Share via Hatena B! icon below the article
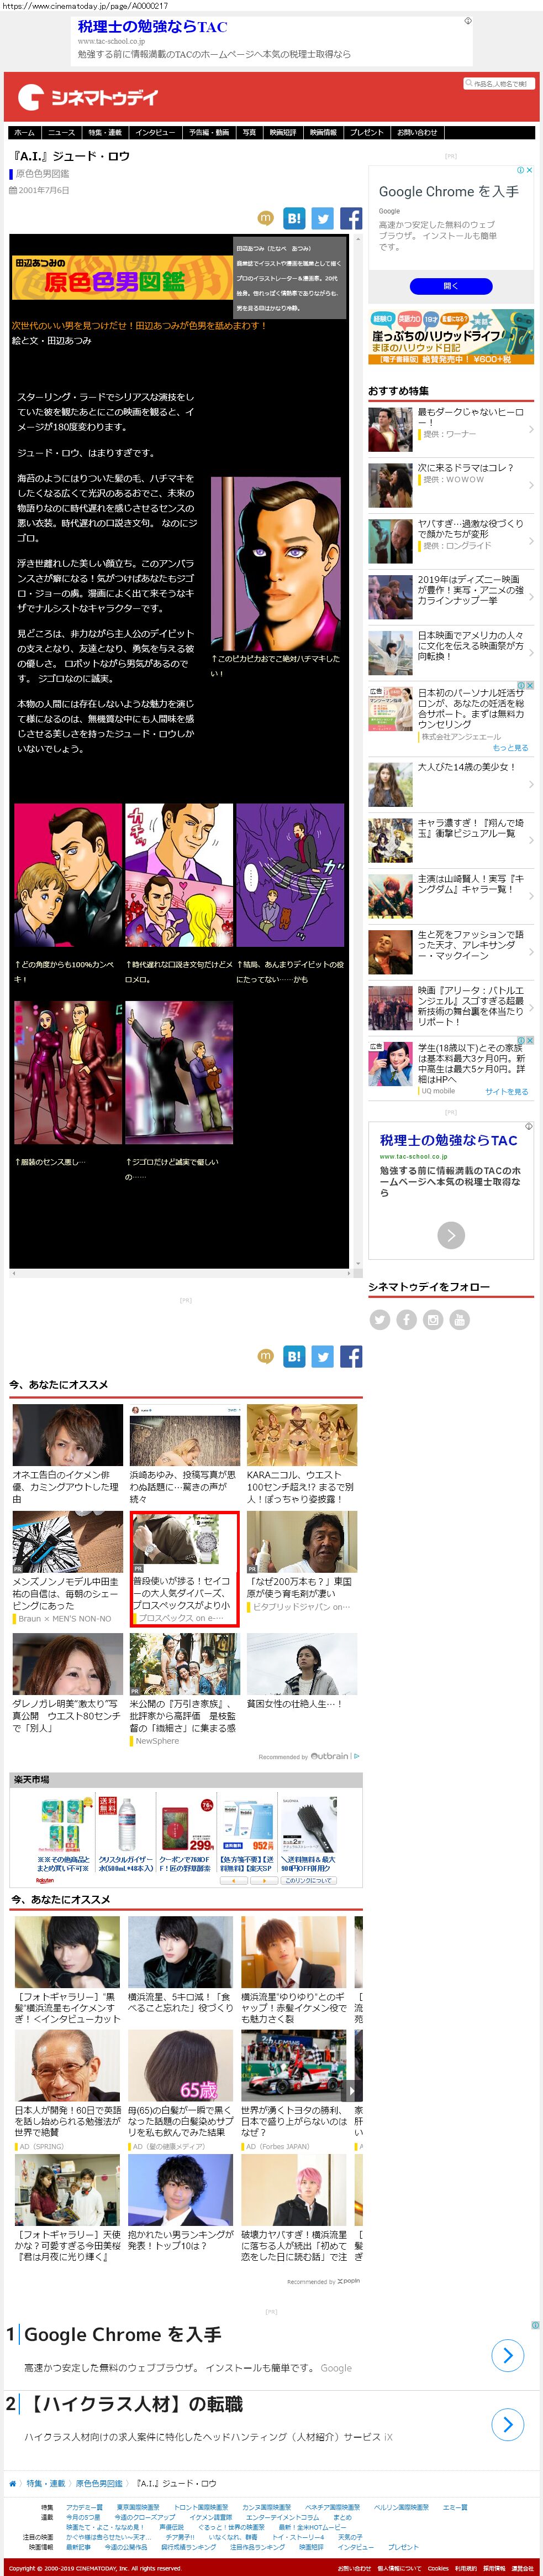The width and height of the screenshot is (543, 2576). (294, 1356)
